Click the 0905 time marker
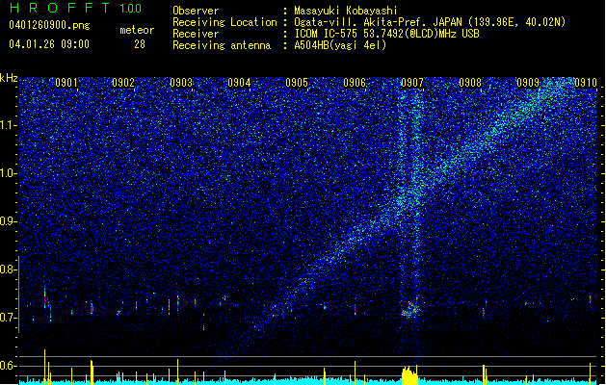606x385 pixels. tap(297, 83)
